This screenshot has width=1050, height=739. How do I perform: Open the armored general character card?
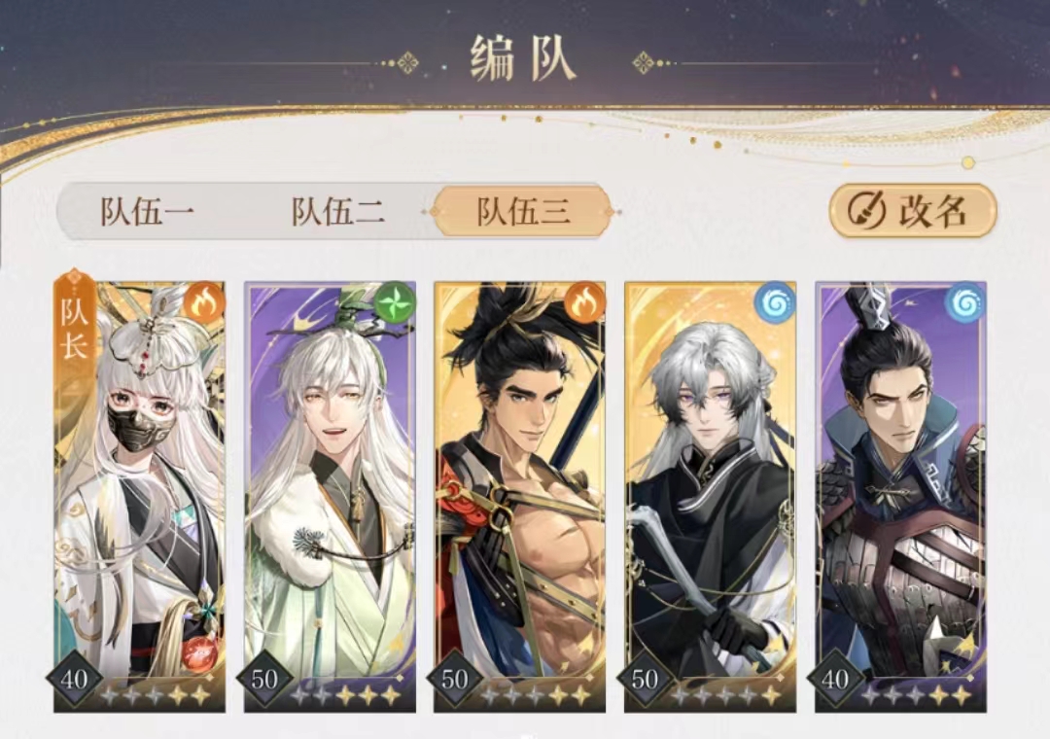(x=900, y=497)
